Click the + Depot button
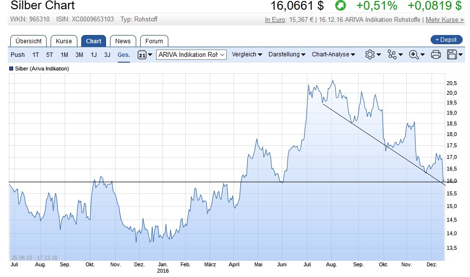This screenshot has width=470, height=277. coord(446,39)
